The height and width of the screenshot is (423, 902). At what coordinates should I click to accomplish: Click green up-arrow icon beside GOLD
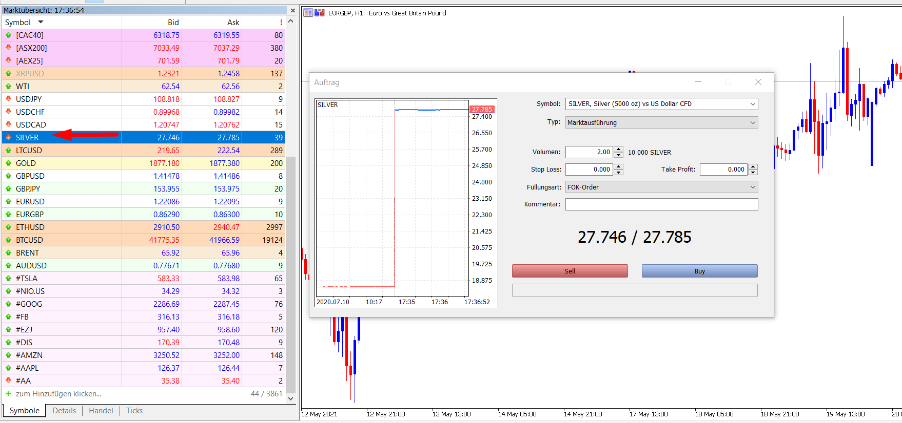tap(8, 163)
